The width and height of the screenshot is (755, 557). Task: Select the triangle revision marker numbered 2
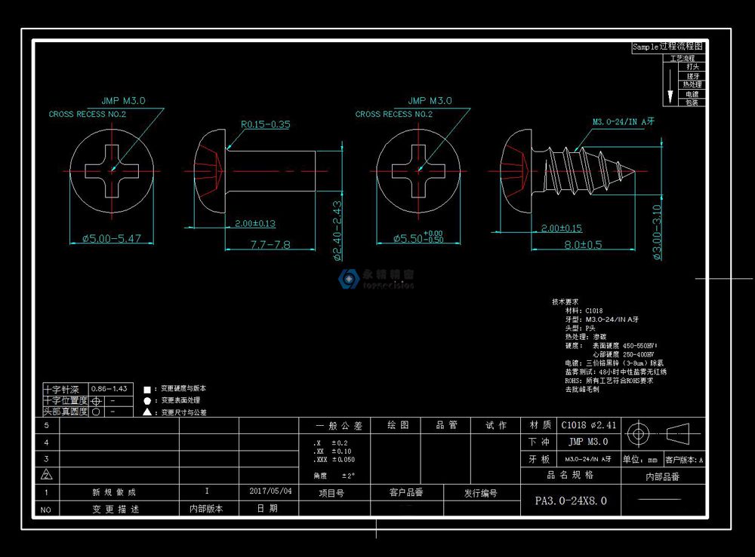coord(46,475)
